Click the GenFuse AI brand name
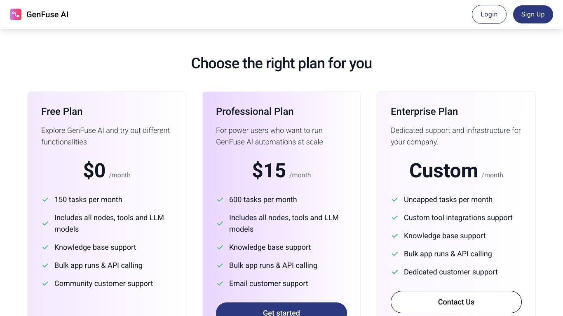This screenshot has height=316, width=563. 47,14
